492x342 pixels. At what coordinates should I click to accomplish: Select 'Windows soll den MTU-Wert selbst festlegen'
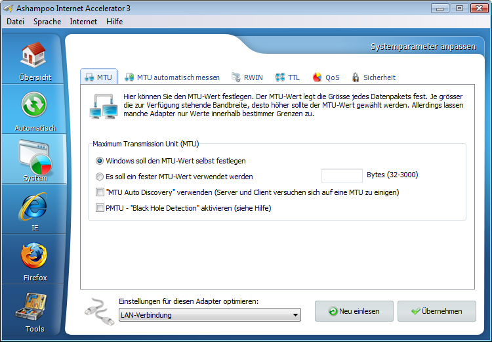coord(100,160)
